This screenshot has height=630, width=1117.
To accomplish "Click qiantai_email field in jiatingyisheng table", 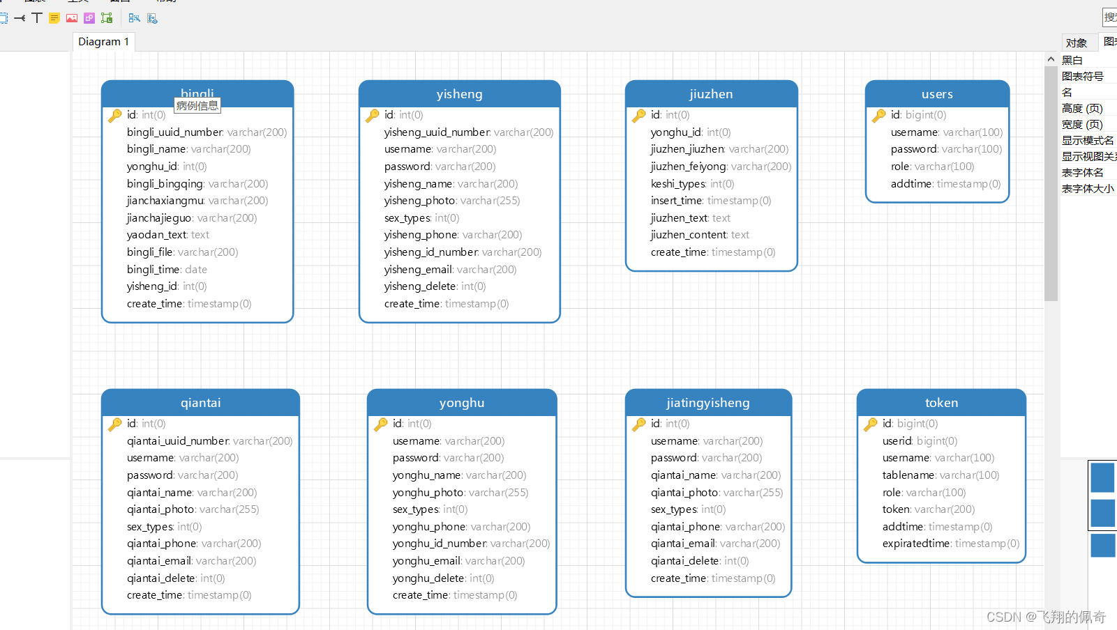I will [715, 544].
